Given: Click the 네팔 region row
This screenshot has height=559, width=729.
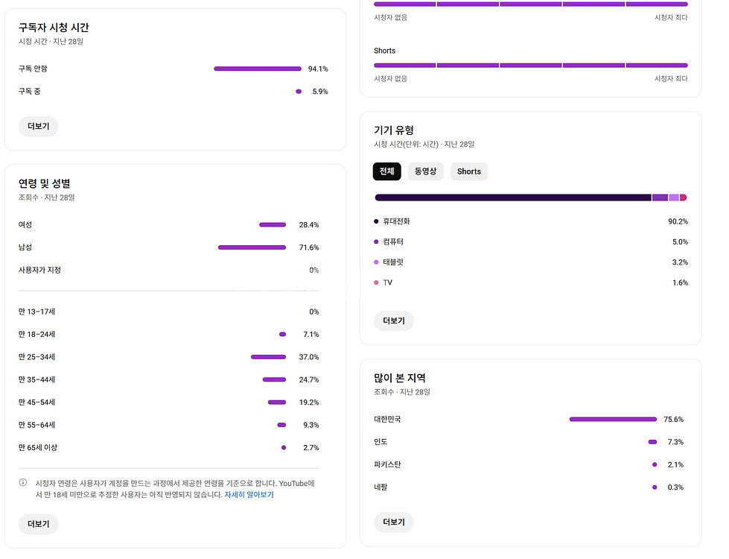Looking at the screenshot, I should click(529, 487).
